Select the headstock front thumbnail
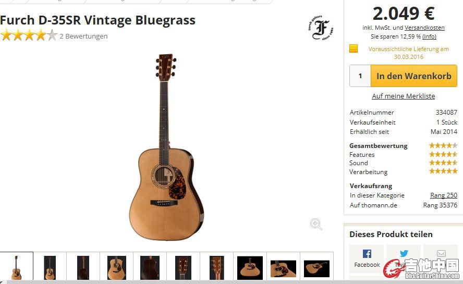This screenshot has width=463, height=284. click(x=183, y=267)
